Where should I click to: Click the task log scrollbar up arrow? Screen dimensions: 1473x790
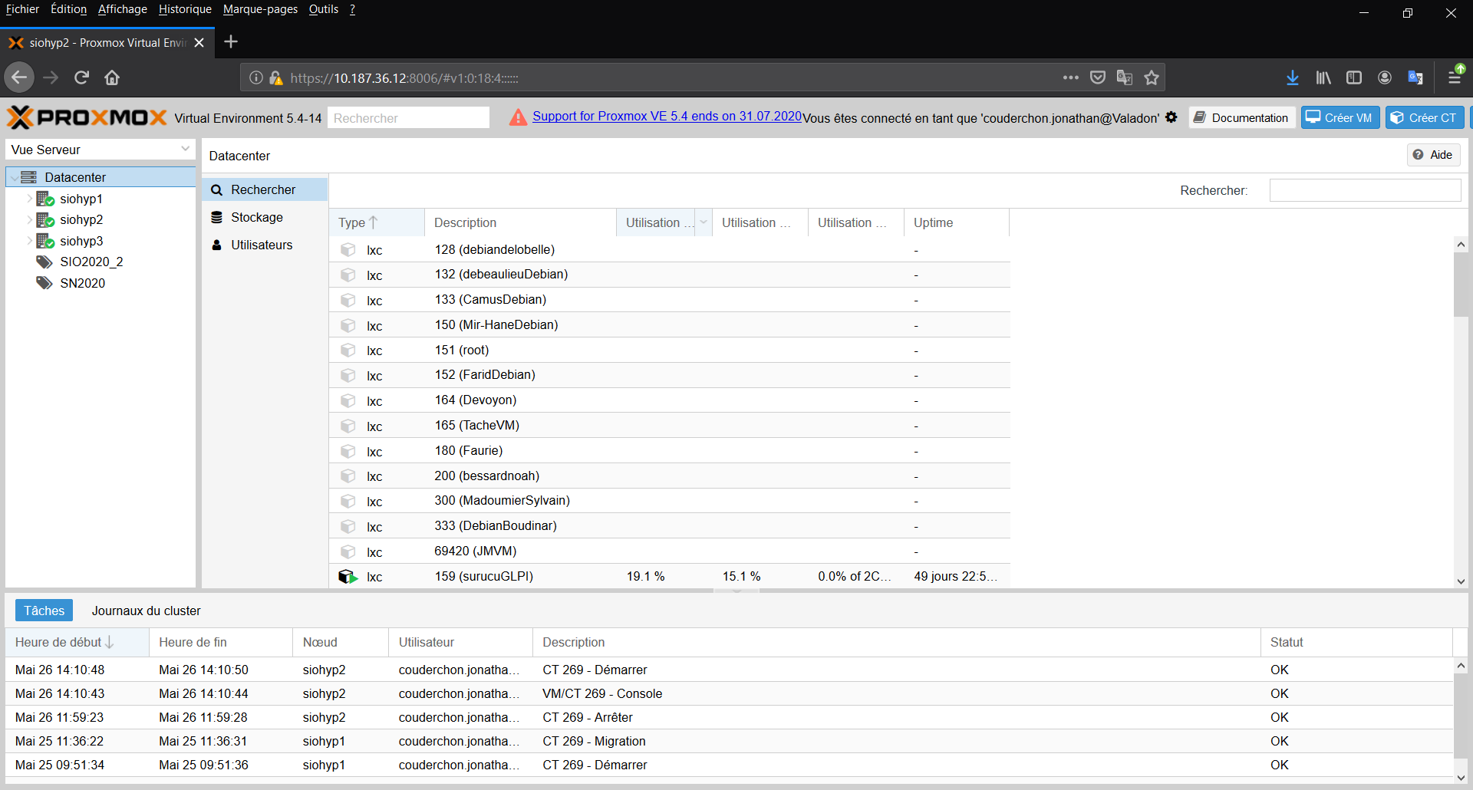(1461, 666)
